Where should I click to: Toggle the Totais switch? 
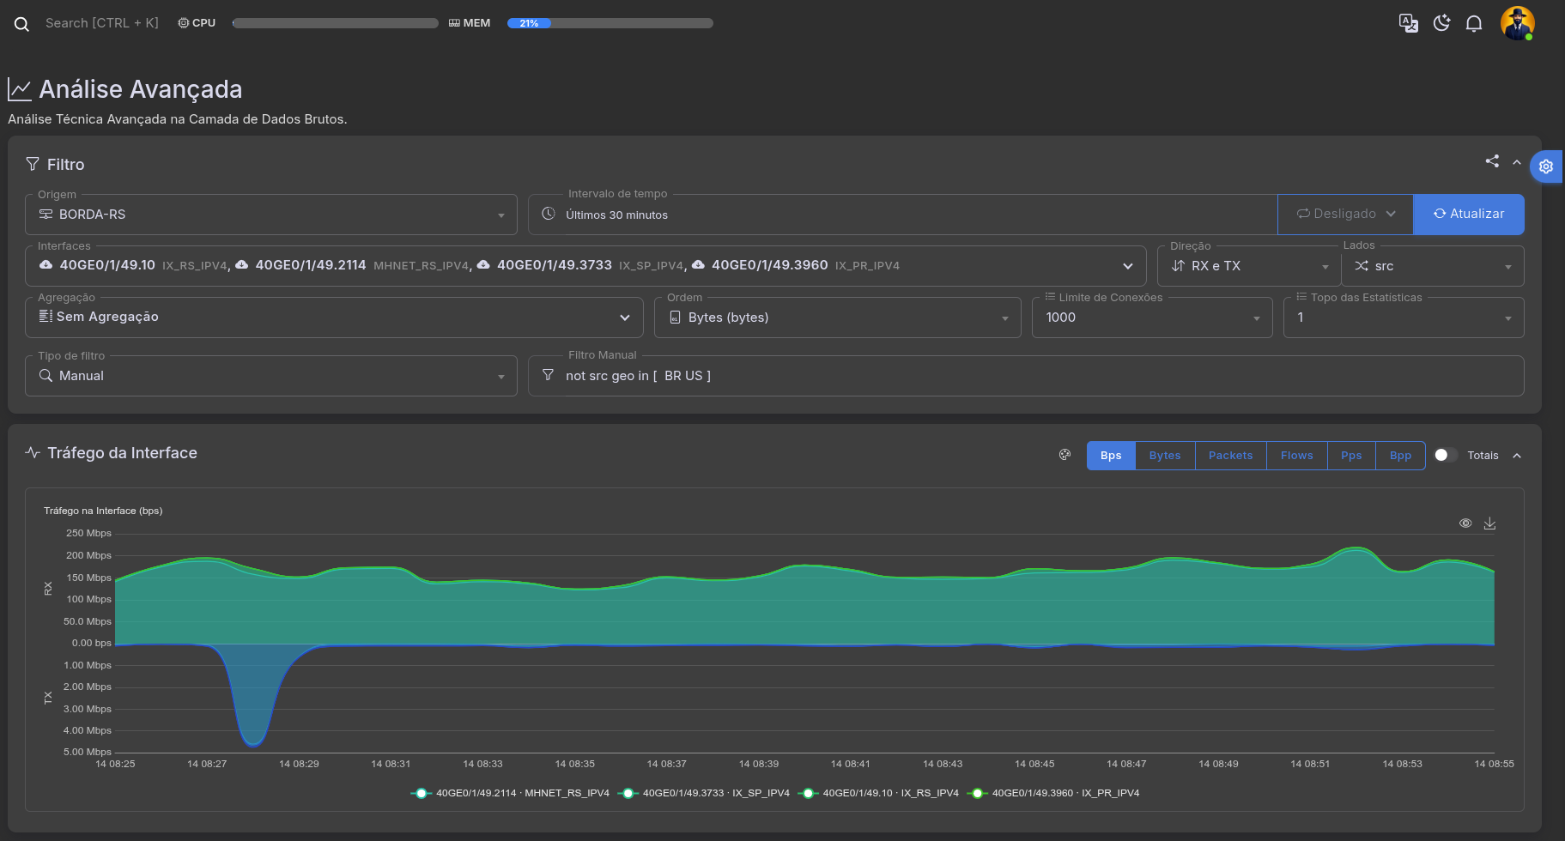click(1446, 455)
